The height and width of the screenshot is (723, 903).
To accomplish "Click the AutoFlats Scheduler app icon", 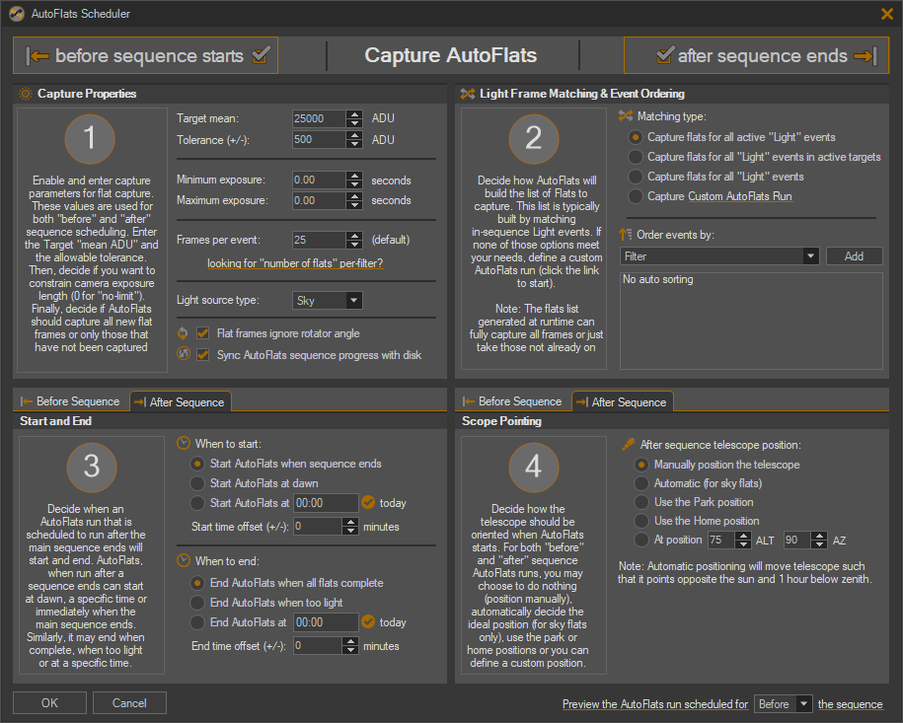I will [17, 13].
